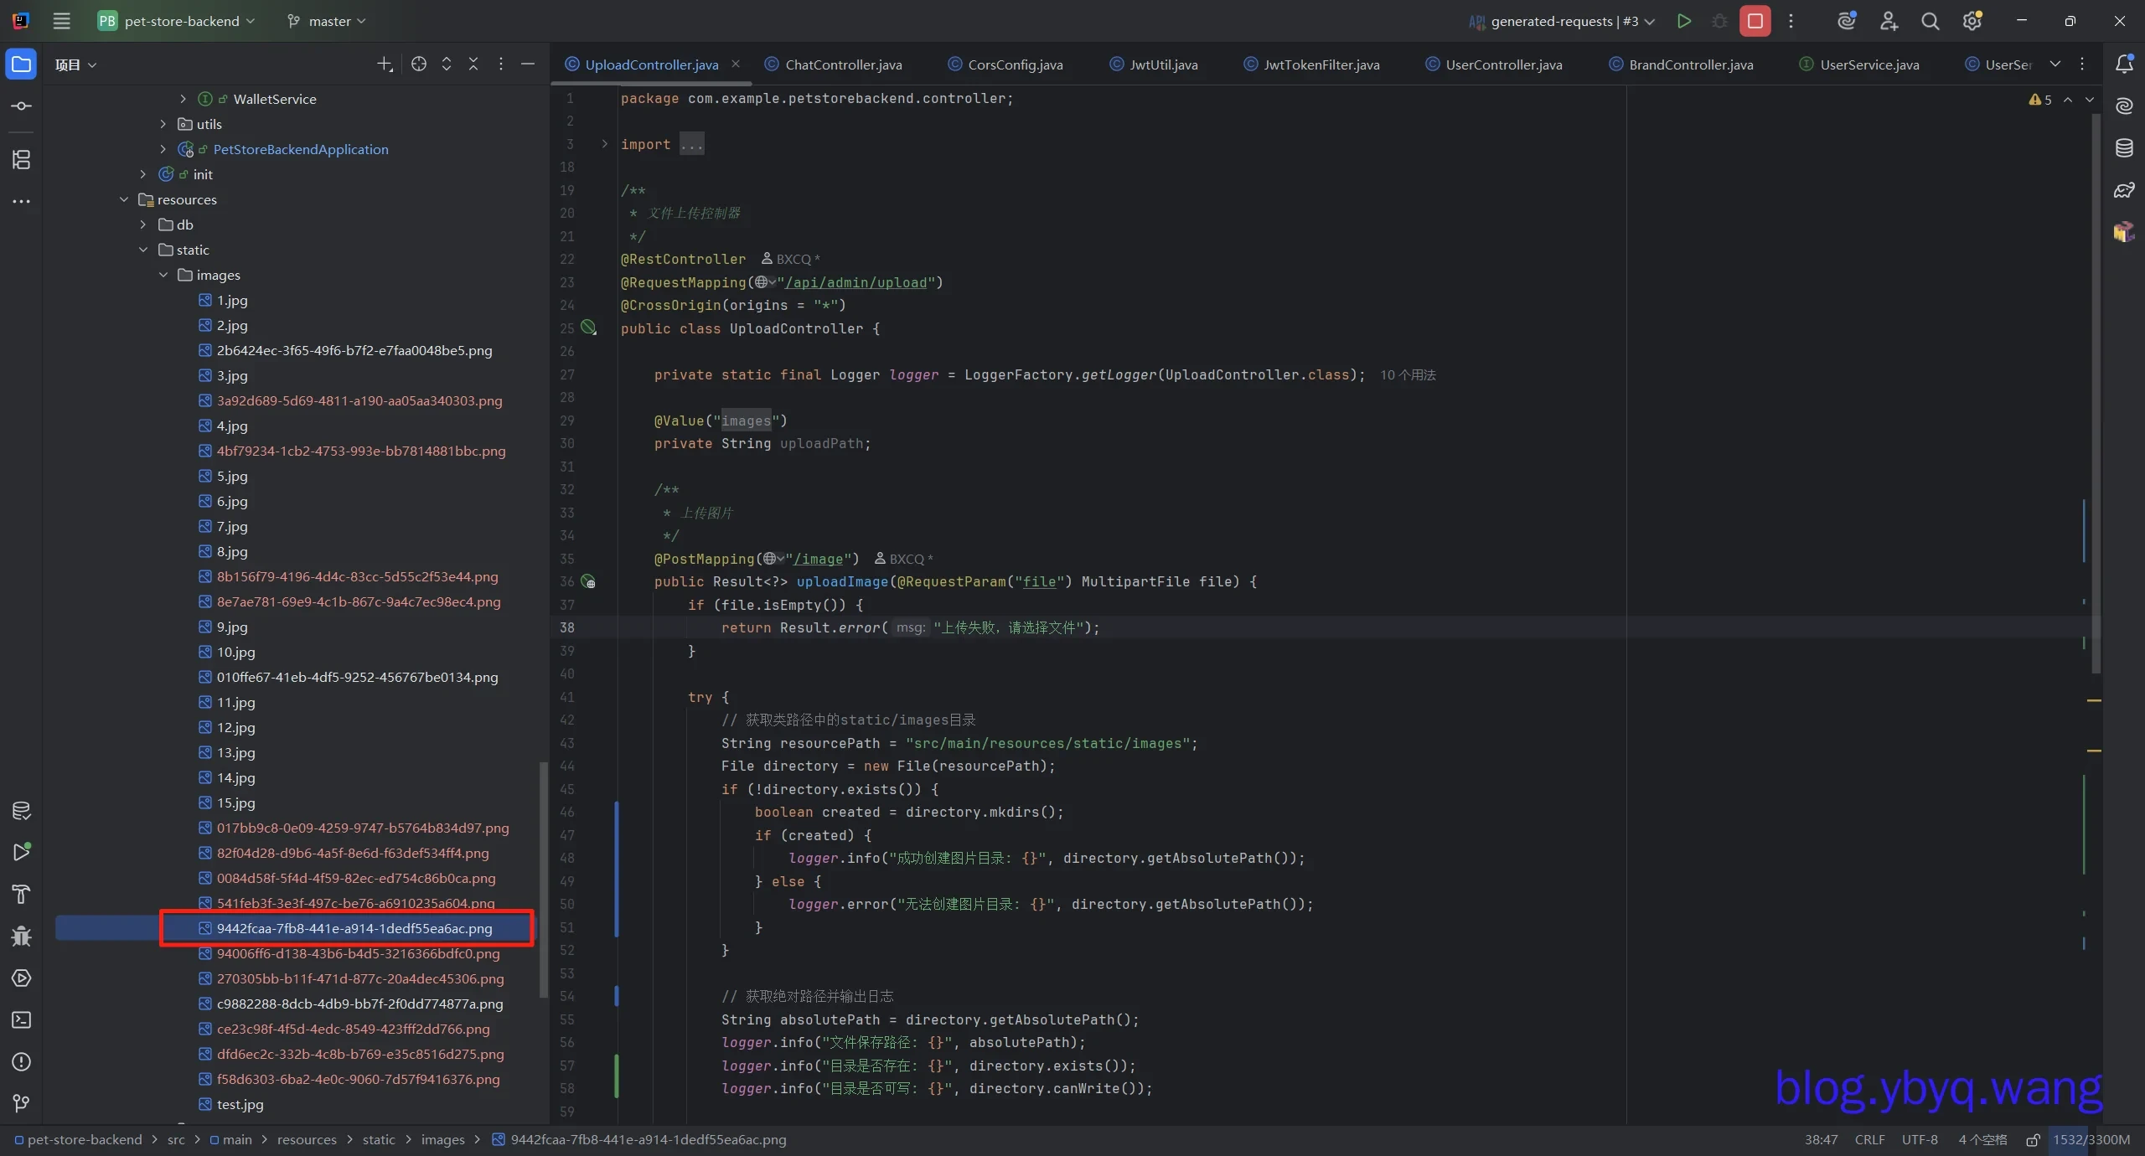Open the Project tool window icon
Image resolution: width=2145 pixels, height=1156 pixels.
pos(21,65)
